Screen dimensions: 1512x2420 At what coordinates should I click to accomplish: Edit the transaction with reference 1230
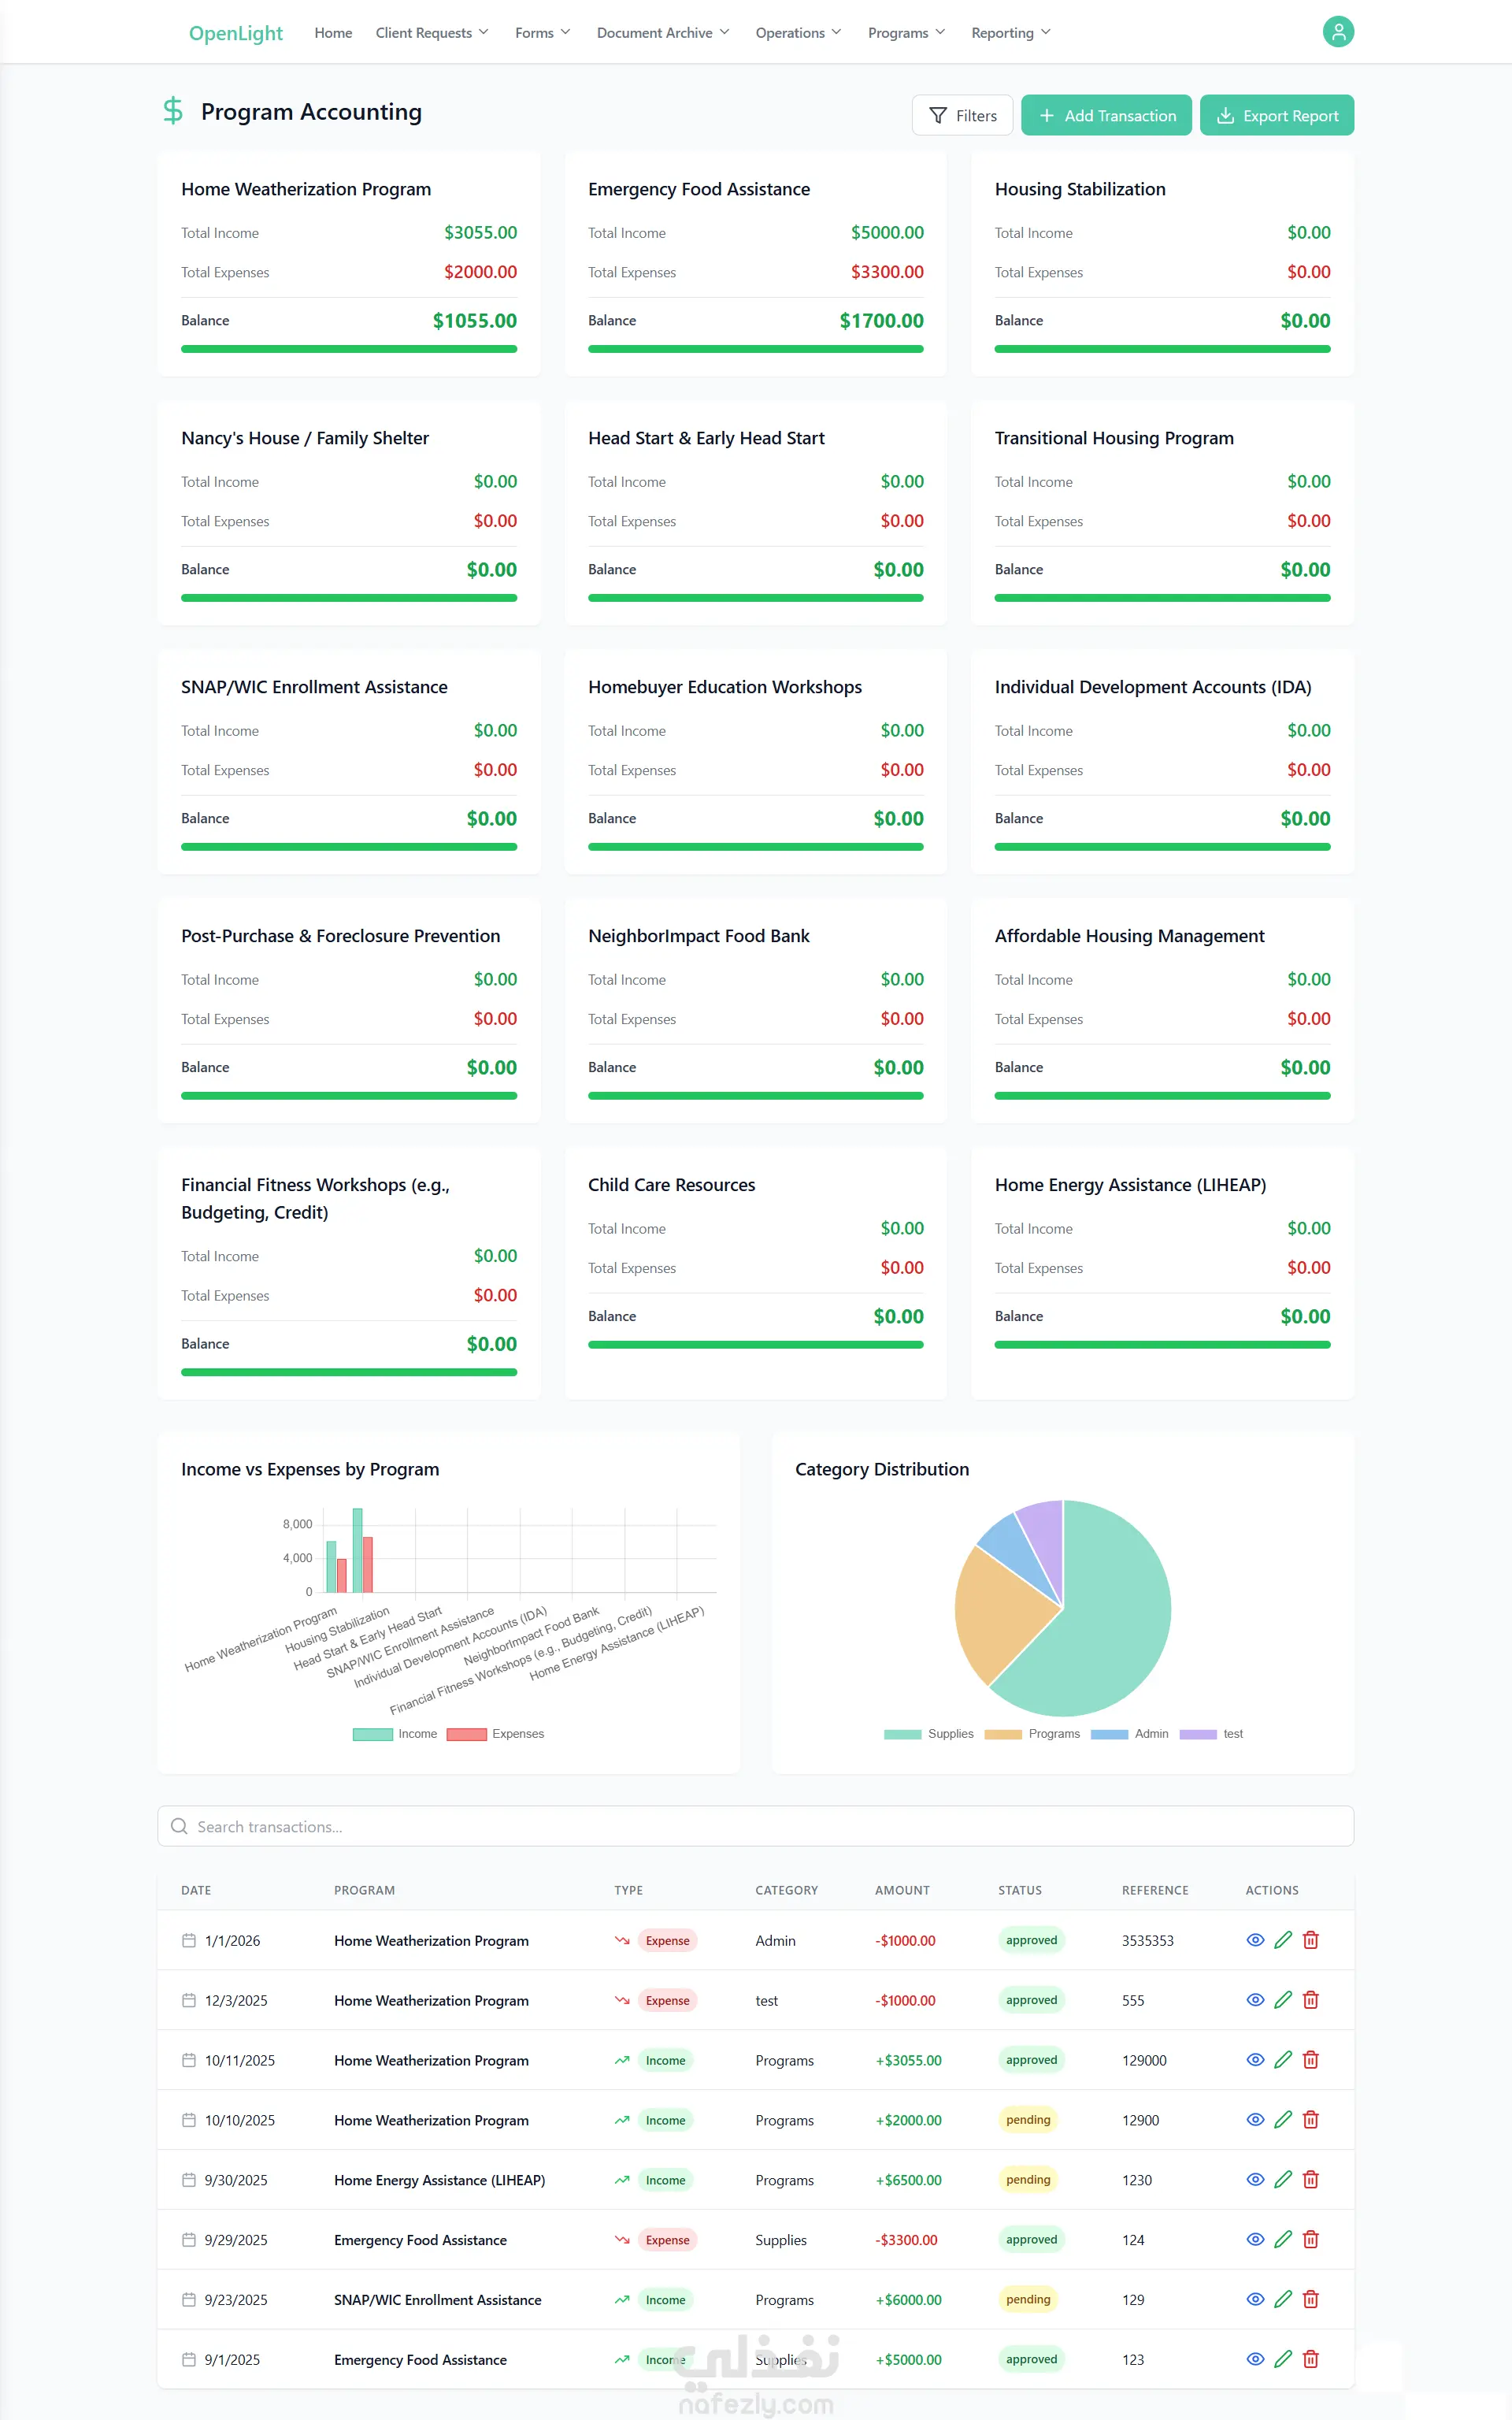tap(1283, 2180)
